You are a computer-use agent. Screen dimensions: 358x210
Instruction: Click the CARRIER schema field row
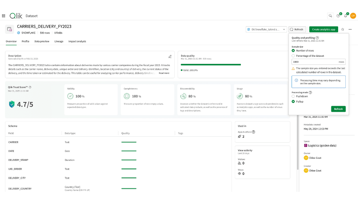(x=118, y=142)
